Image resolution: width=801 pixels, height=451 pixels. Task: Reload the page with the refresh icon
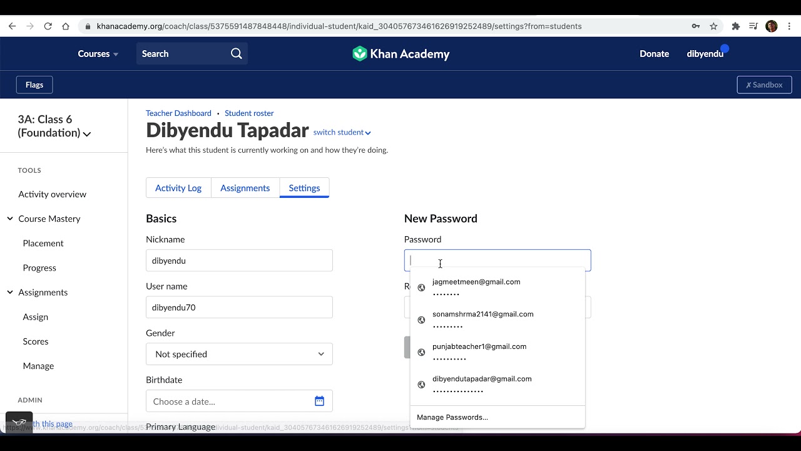coord(48,26)
